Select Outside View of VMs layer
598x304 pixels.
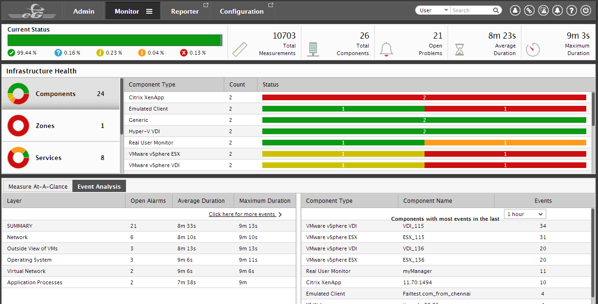(149, 248)
